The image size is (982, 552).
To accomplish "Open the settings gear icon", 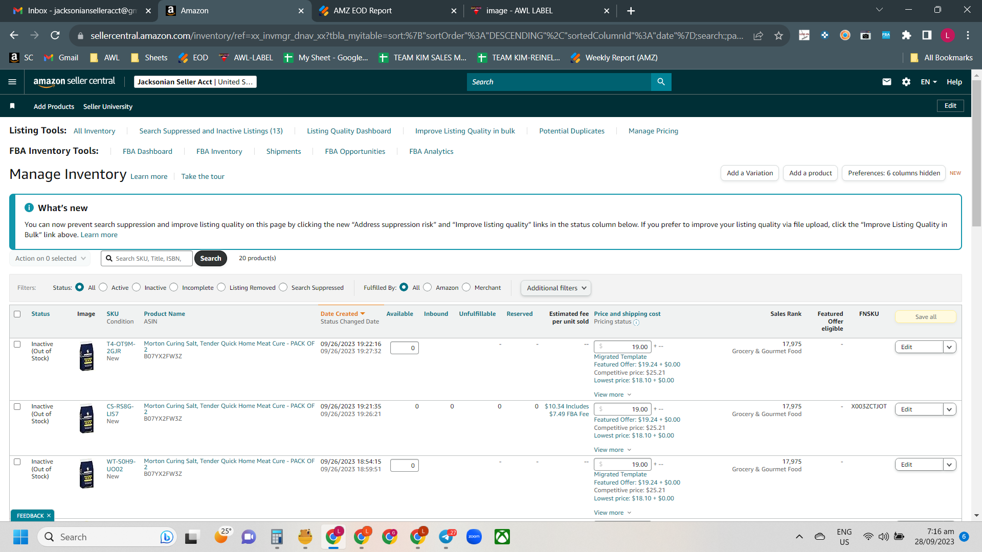I will tap(906, 82).
